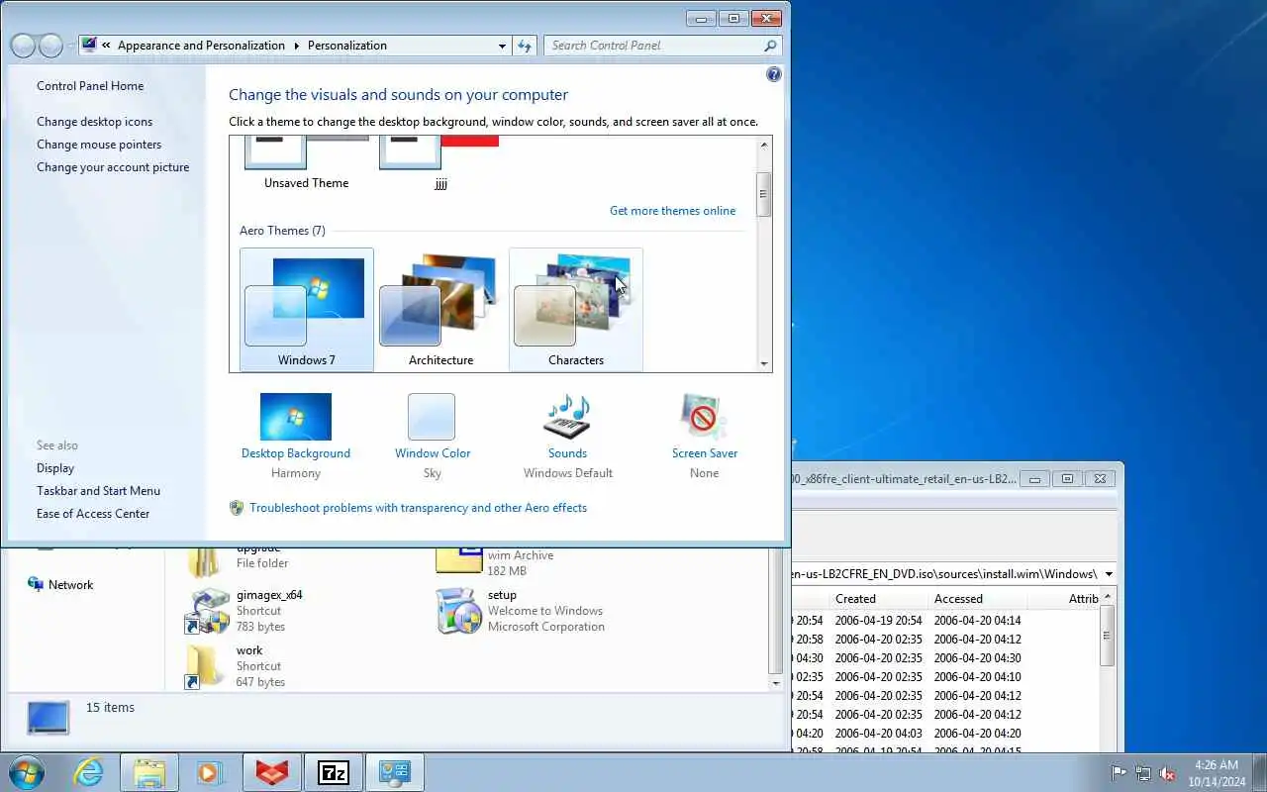Select the setup application icon
This screenshot has height=792, width=1267.
(x=458, y=611)
